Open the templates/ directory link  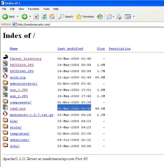(x=20, y=134)
